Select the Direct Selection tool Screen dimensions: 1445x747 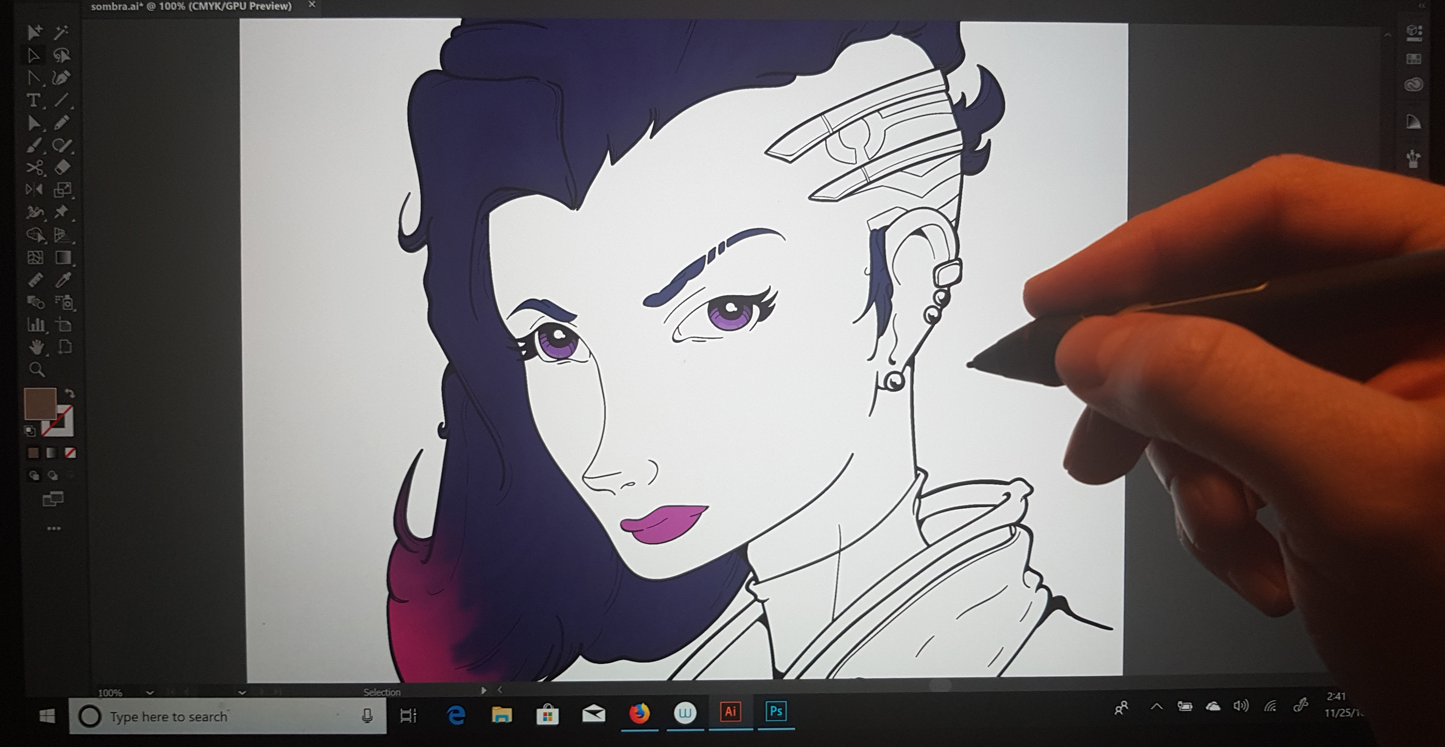(33, 56)
